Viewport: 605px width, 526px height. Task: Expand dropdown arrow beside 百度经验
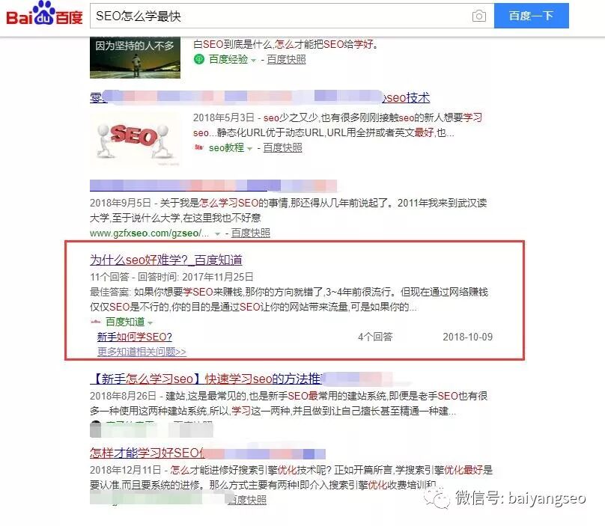(x=254, y=60)
